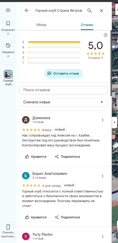118x243 pixels.
Task: Click the Оставить отзыв button
Action: 63,74
